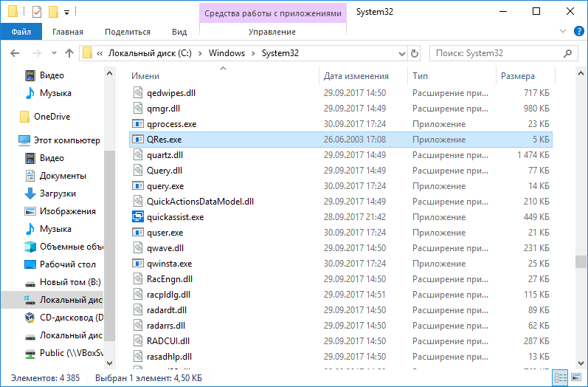
Task: Go forward with the Forward arrow
Action: pyautogui.click(x=36, y=53)
